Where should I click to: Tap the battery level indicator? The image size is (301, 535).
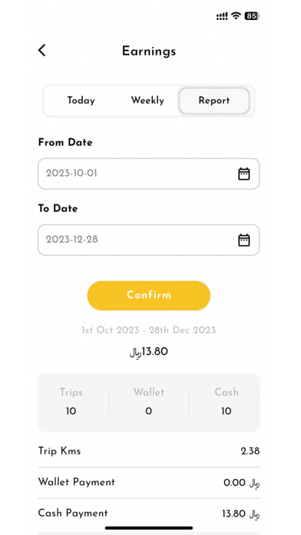click(253, 15)
